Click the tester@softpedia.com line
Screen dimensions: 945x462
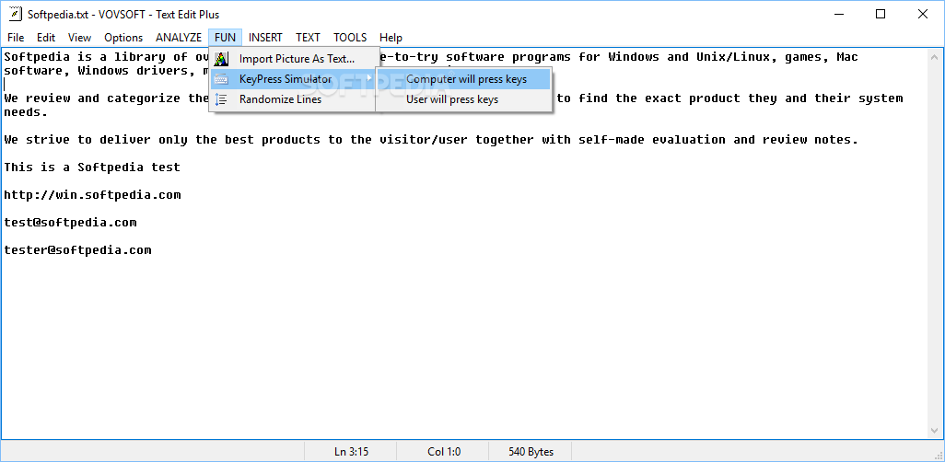[77, 250]
